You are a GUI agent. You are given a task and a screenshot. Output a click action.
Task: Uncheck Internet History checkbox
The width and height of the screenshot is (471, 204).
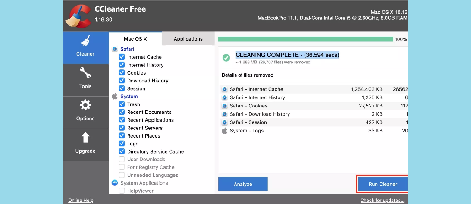122,65
